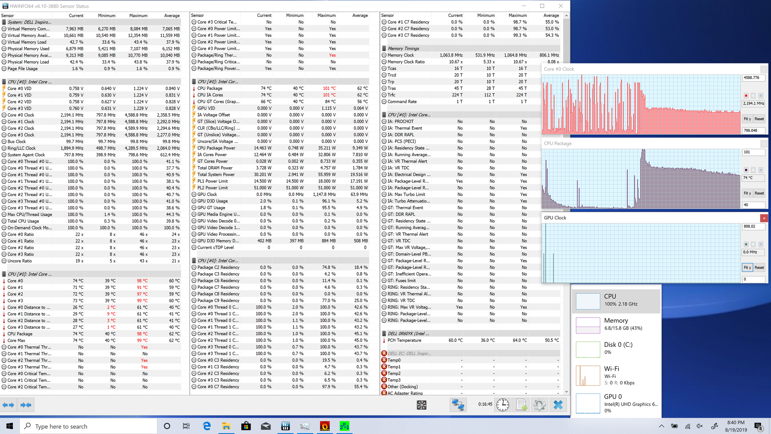Click the remote network monitors icon
Image resolution: width=771 pixels, height=434 pixels.
[457, 405]
